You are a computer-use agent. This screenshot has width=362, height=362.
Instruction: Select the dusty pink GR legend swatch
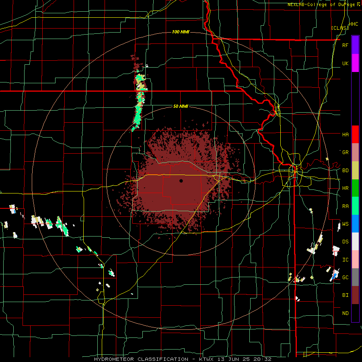[355, 152]
